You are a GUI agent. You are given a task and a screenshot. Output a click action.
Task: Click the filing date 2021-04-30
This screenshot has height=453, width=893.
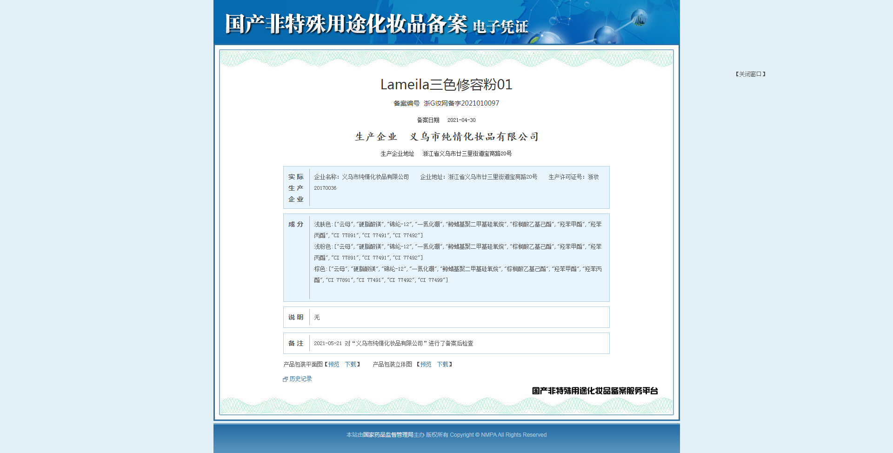[461, 120]
